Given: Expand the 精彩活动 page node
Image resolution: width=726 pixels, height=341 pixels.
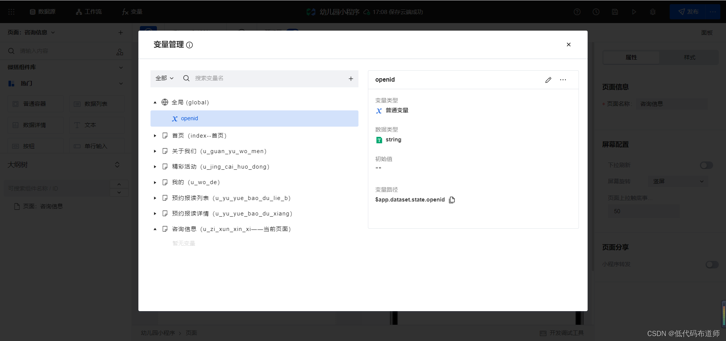Looking at the screenshot, I should (155, 167).
